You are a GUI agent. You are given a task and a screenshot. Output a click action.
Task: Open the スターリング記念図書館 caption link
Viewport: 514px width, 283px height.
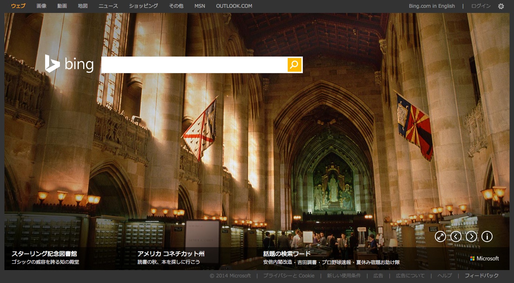click(44, 254)
